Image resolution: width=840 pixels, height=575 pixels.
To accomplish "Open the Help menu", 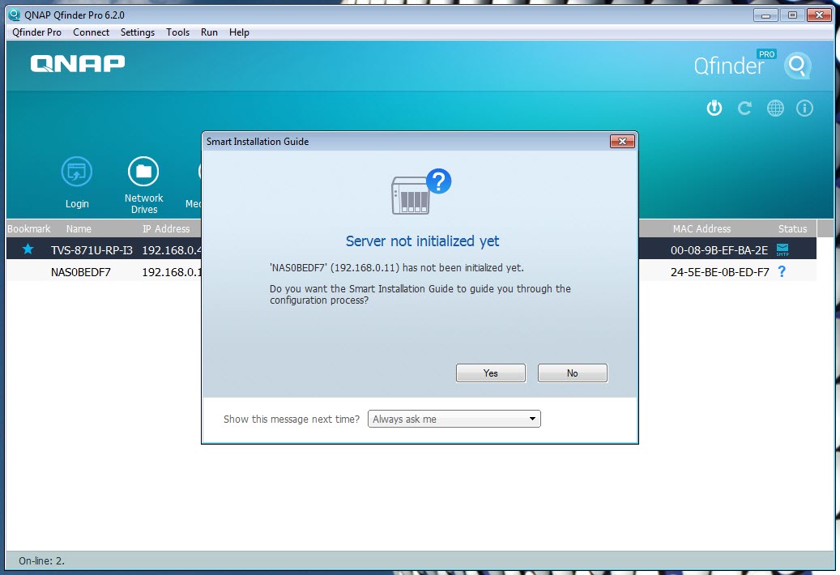I will (x=239, y=32).
